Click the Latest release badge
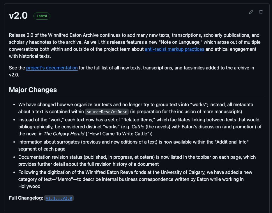272x213 pixels. point(42,16)
